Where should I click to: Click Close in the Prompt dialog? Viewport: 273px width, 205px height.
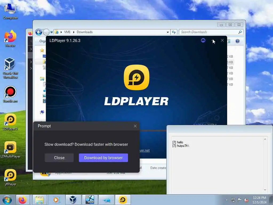pos(59,158)
